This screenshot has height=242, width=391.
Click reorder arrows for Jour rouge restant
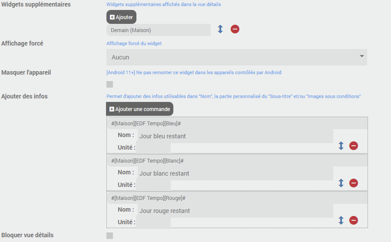(341, 220)
